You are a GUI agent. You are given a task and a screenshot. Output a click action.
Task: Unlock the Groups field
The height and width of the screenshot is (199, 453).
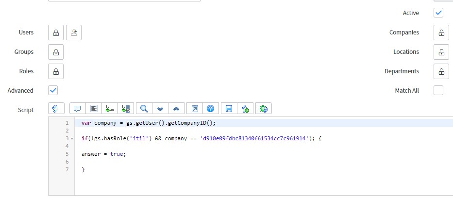[x=56, y=52]
